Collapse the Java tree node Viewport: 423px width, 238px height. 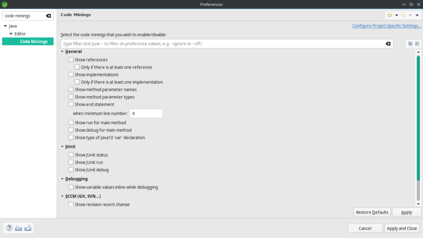5,26
